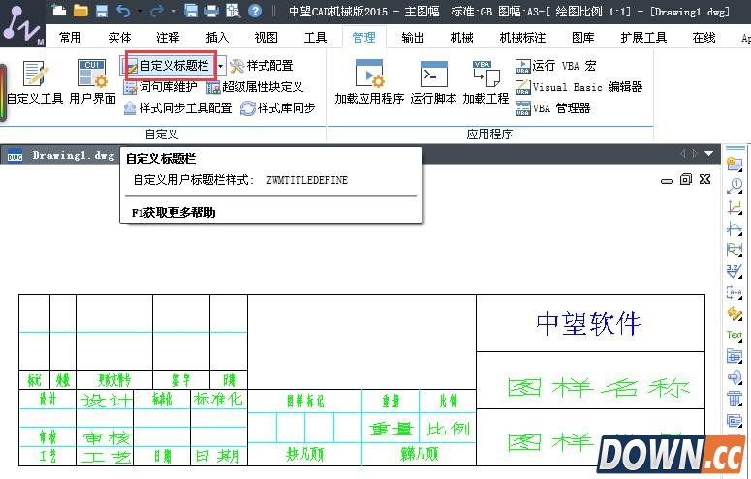Switch to the 视图 ribbon tab
The width and height of the screenshot is (751, 479).
[x=266, y=38]
